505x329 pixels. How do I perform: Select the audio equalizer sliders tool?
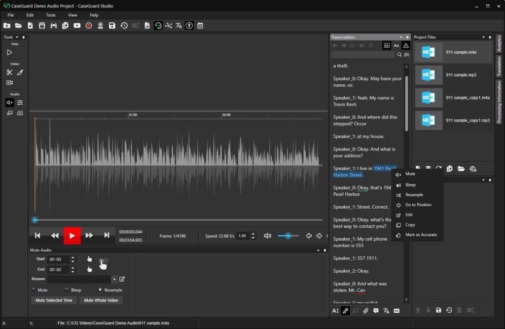tap(20, 103)
